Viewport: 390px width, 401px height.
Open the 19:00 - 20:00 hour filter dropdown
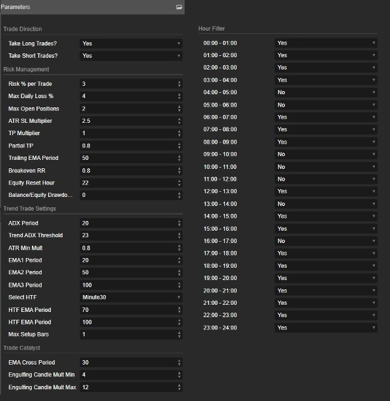(x=326, y=278)
